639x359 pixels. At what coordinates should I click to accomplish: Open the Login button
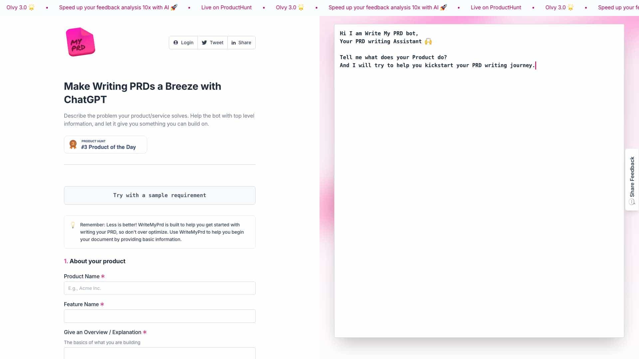[183, 43]
